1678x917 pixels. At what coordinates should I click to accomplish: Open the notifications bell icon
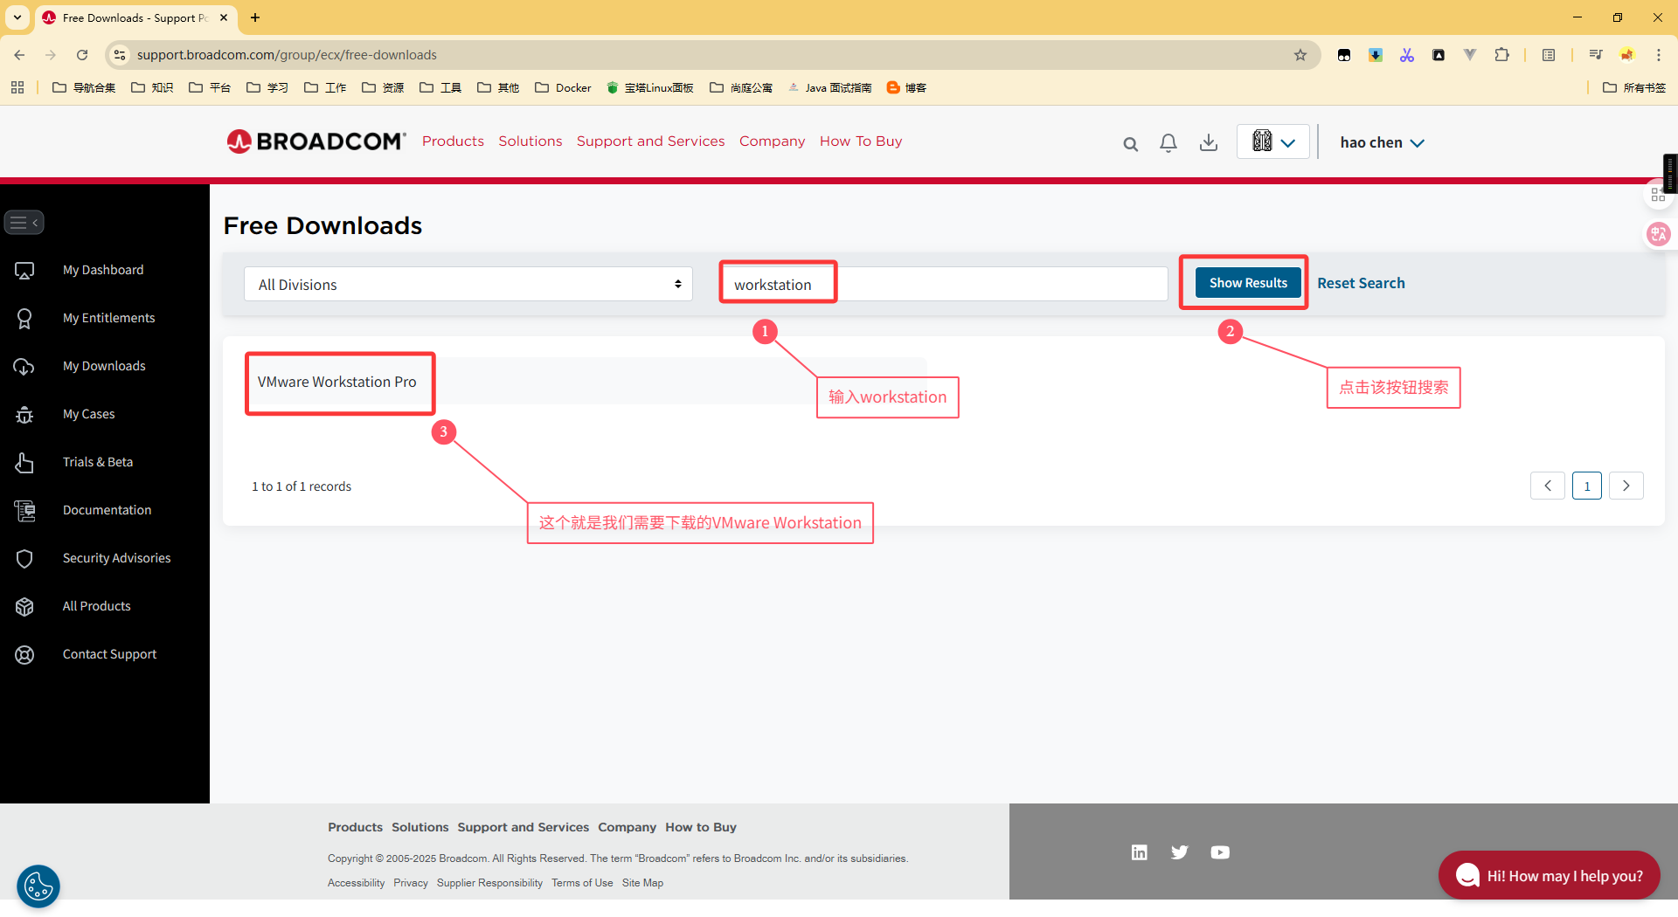[1168, 143]
